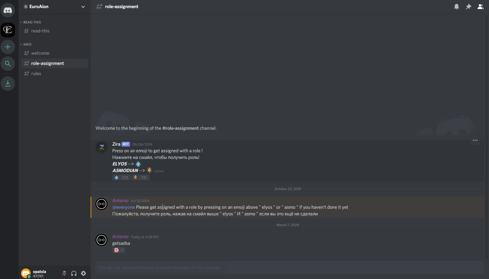Open User Settings gear icon
Screen dimensions: 489x279
(83, 273)
